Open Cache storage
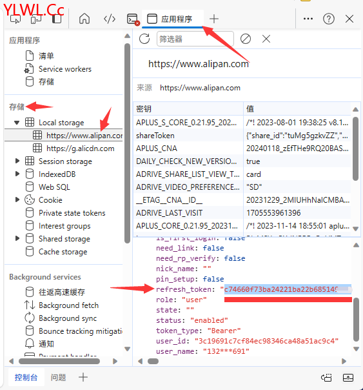 pyautogui.click(x=63, y=252)
